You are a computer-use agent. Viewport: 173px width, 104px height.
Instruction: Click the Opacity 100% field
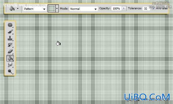116,8
